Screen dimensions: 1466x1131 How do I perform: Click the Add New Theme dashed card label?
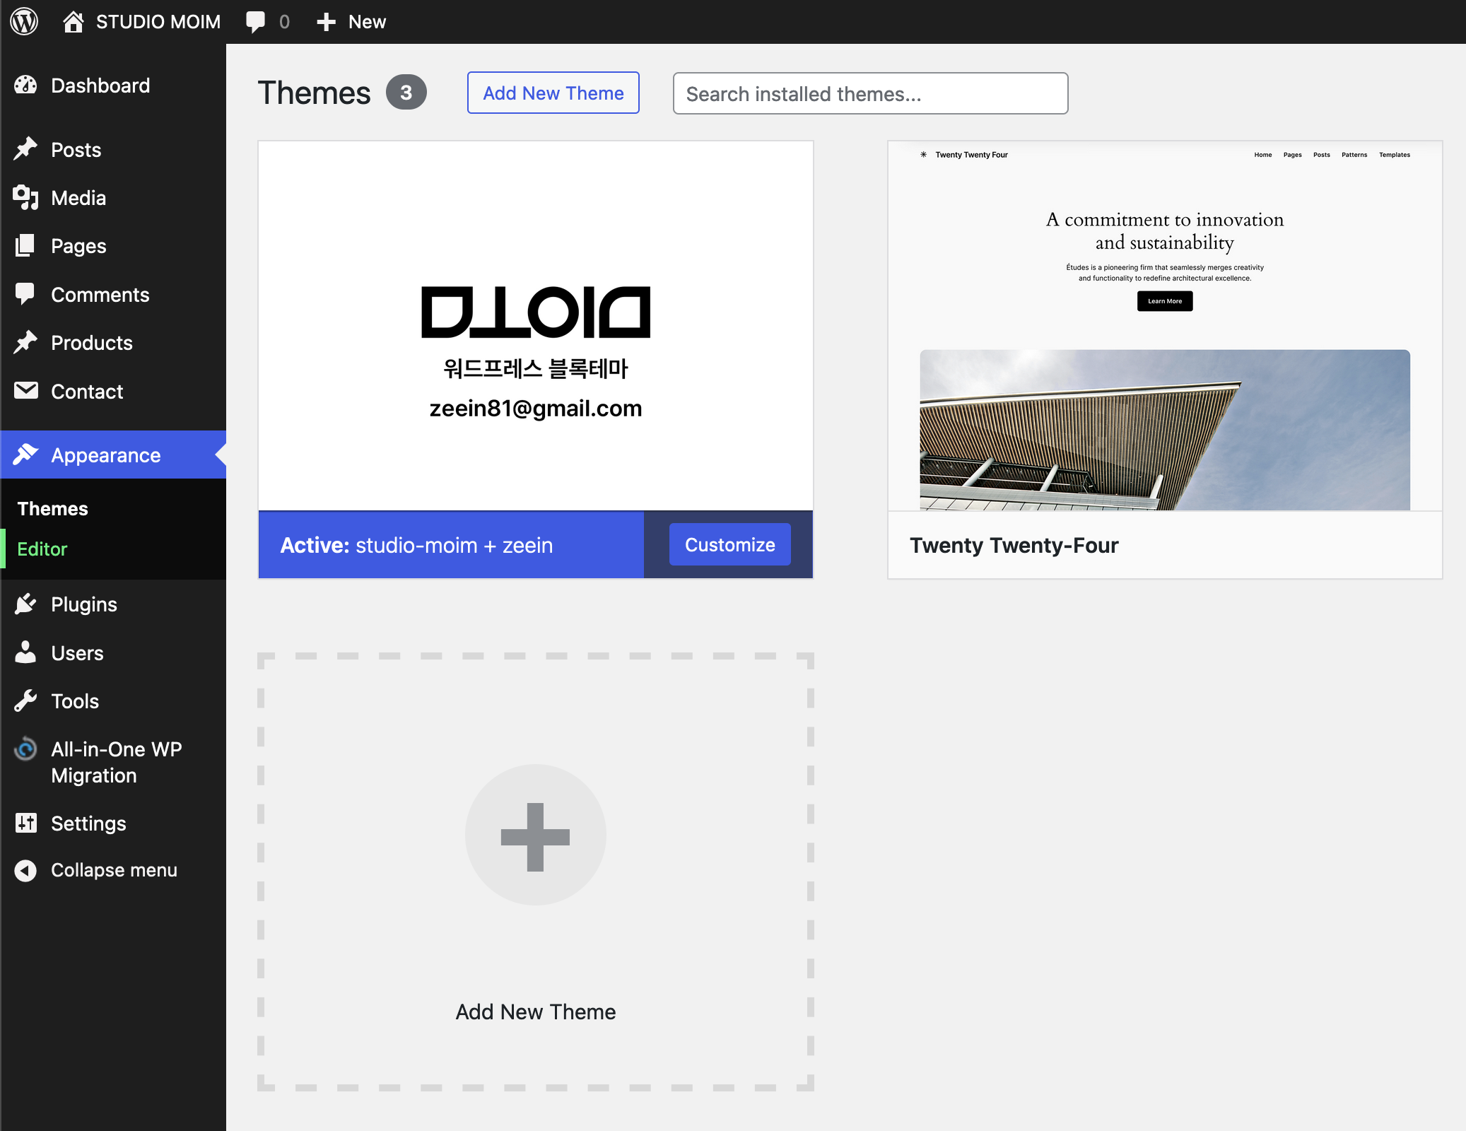535,1012
